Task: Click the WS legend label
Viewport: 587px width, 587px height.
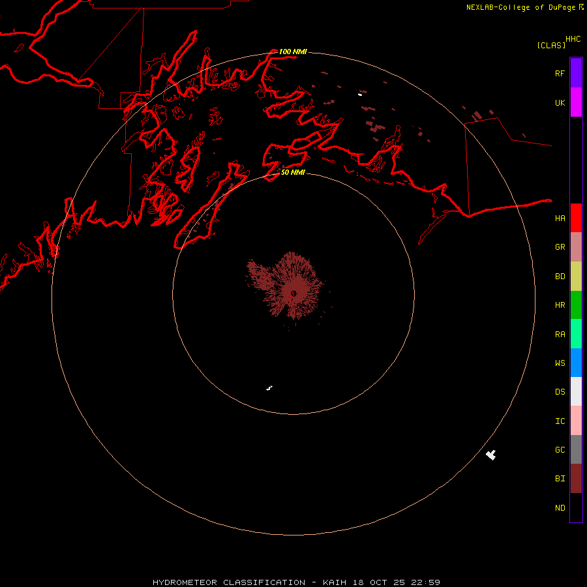Action: pyautogui.click(x=560, y=363)
